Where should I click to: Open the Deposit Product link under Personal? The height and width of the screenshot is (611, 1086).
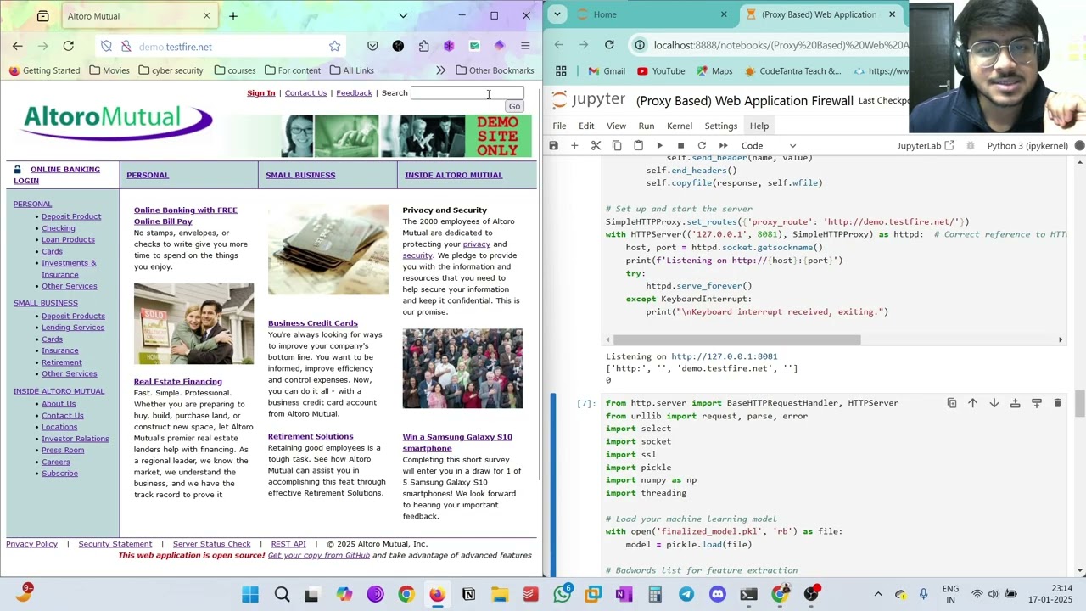coord(71,216)
